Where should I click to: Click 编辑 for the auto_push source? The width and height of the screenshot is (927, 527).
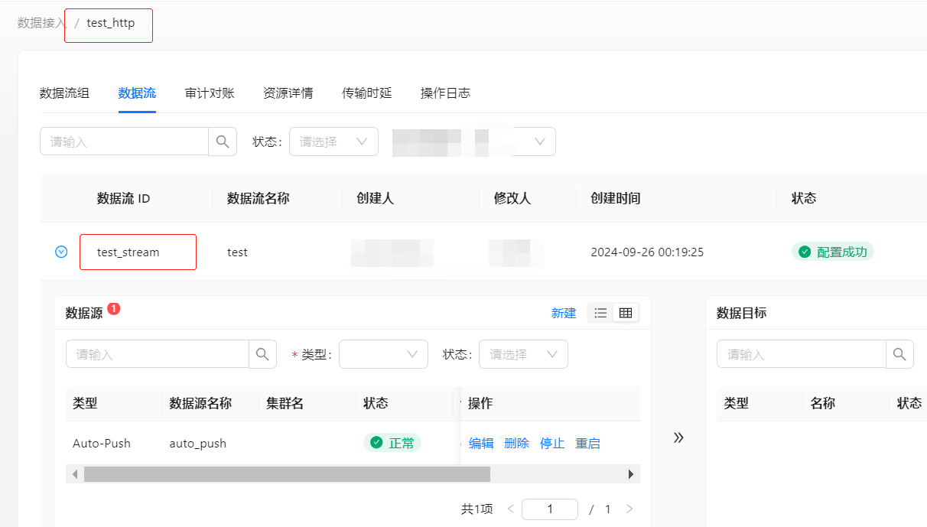click(481, 443)
